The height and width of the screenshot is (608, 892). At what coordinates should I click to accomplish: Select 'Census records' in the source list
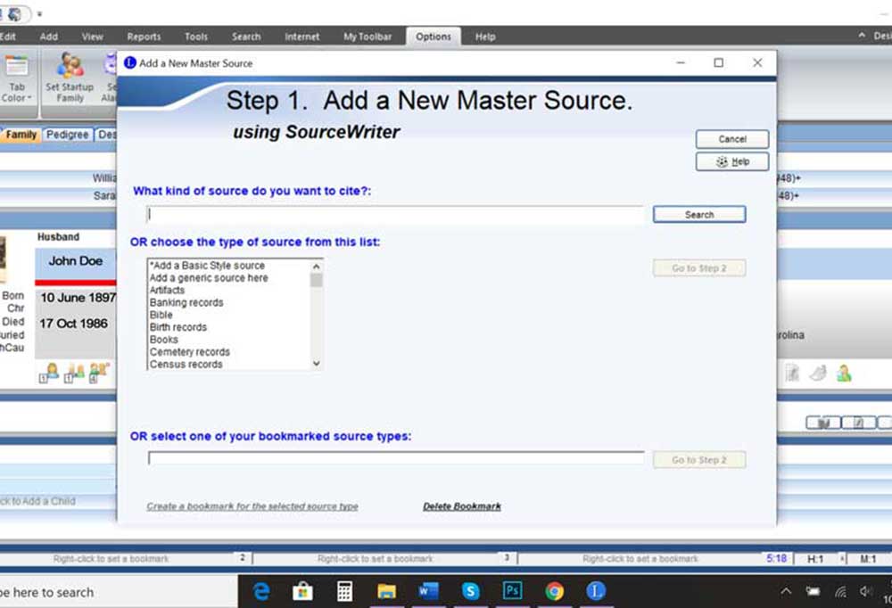tap(229, 364)
